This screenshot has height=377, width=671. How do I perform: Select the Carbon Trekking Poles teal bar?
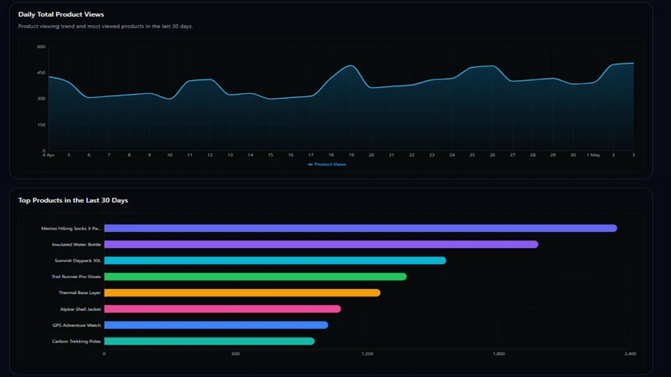[210, 341]
